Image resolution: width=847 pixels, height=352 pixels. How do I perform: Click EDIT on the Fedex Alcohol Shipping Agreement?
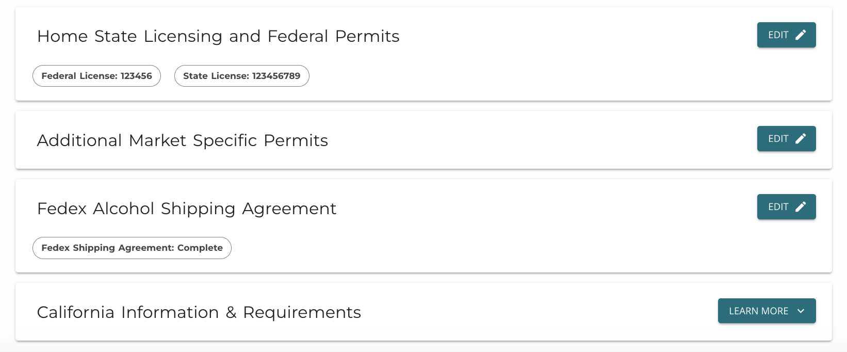click(786, 206)
